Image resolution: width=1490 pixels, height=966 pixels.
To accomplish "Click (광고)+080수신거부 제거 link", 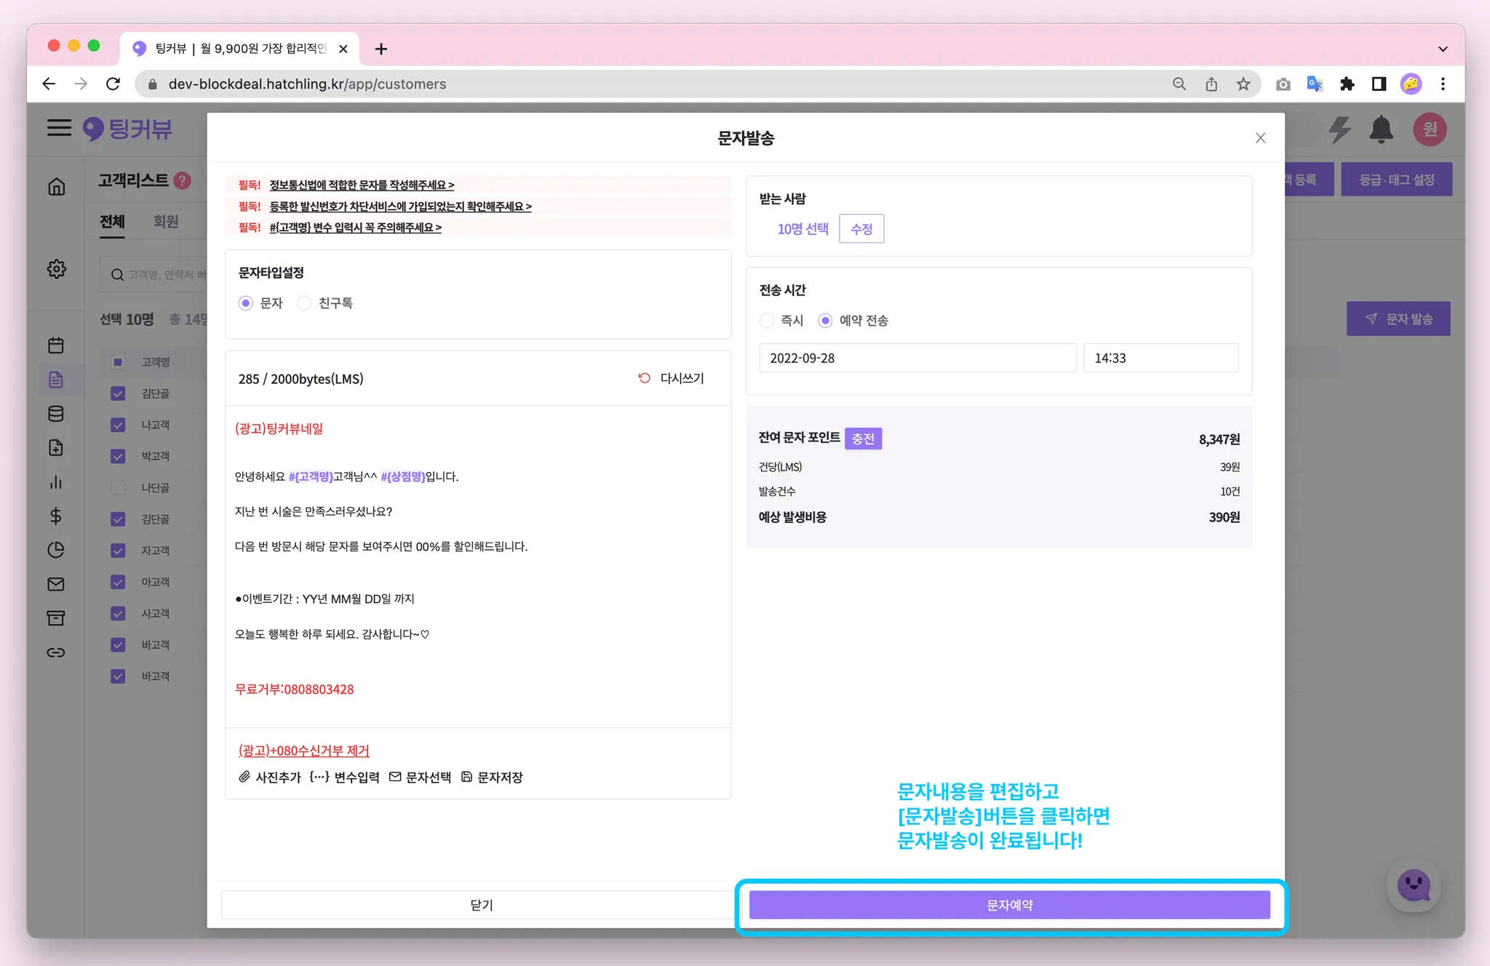I will 304,751.
